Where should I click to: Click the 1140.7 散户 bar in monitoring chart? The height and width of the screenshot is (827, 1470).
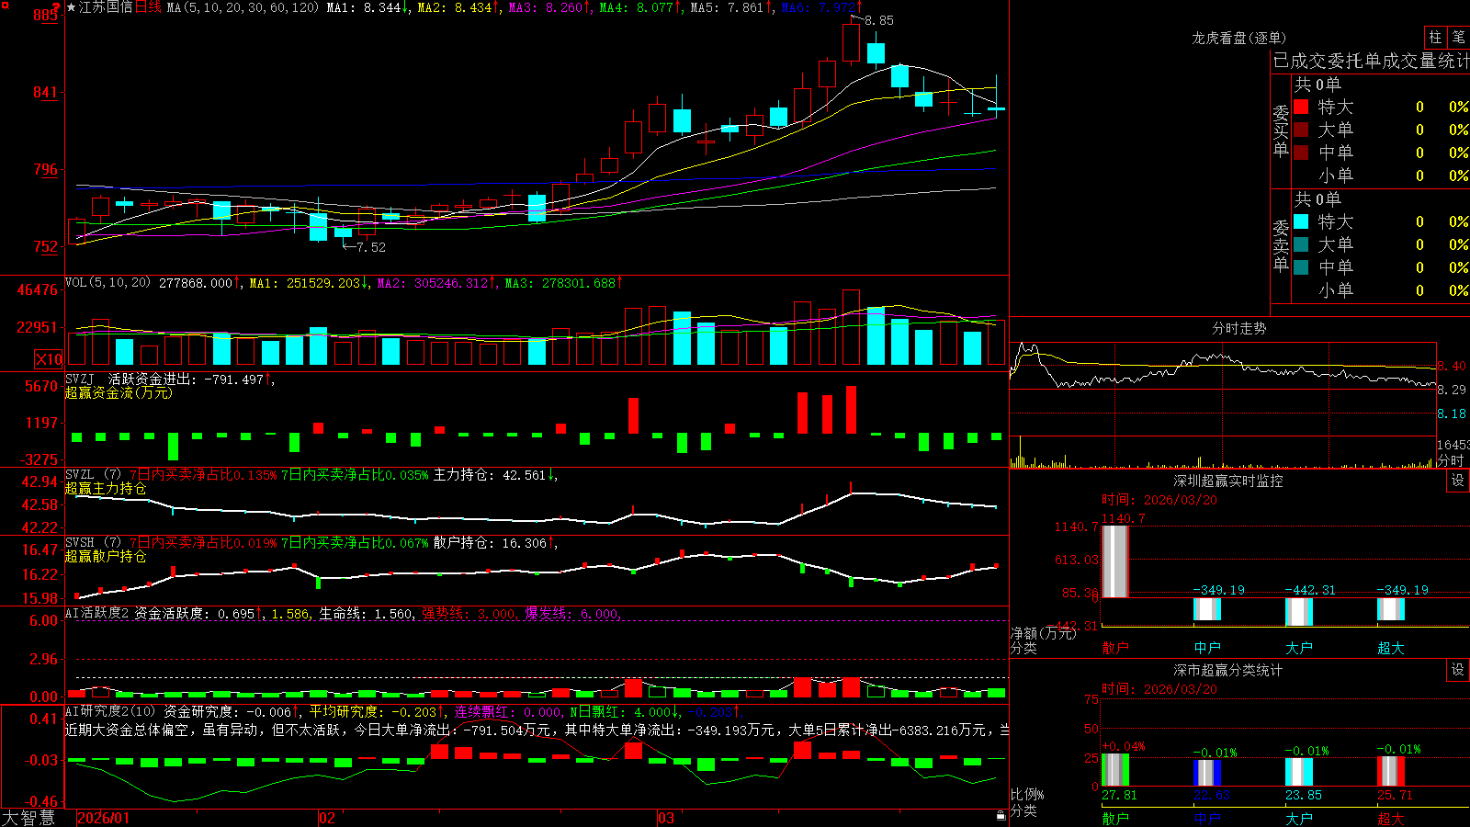point(1115,561)
